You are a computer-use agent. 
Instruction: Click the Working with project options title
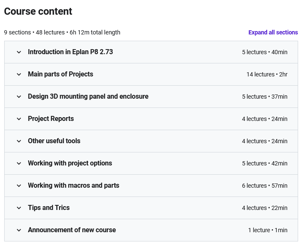(70, 163)
